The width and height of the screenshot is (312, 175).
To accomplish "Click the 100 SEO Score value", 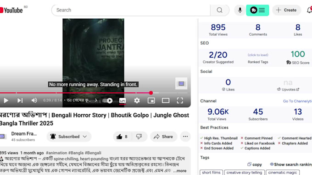I will [298, 54].
